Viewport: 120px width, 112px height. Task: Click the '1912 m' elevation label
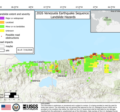(x=66, y=100)
